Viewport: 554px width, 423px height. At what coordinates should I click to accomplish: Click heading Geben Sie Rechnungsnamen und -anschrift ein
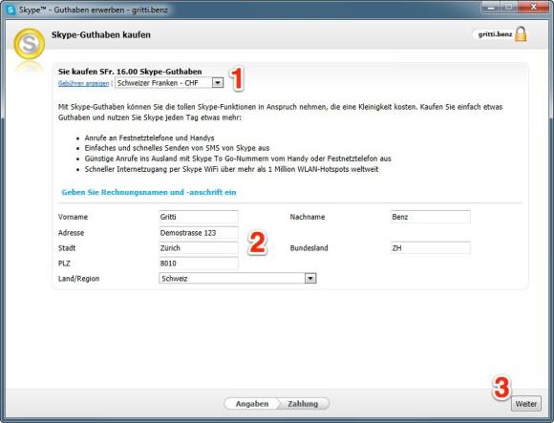click(149, 192)
